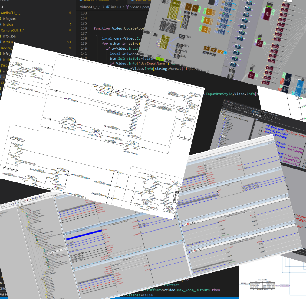Click 'Video.Max_Room_Outputs then' code at bottom
Viewport: 306px width, 299px height.
pos(192,290)
